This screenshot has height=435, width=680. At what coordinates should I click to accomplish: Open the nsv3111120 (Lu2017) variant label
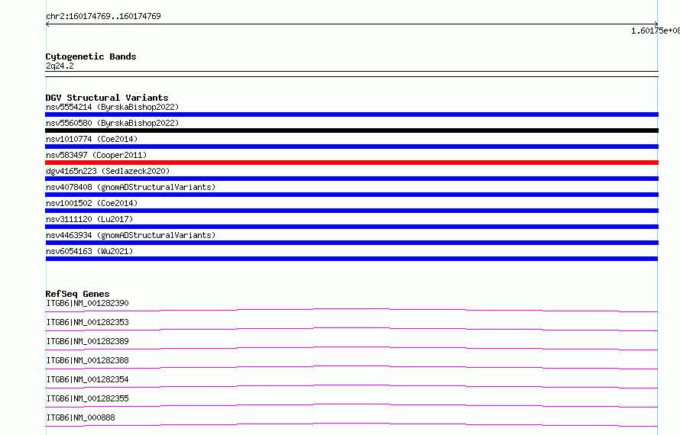(x=89, y=219)
